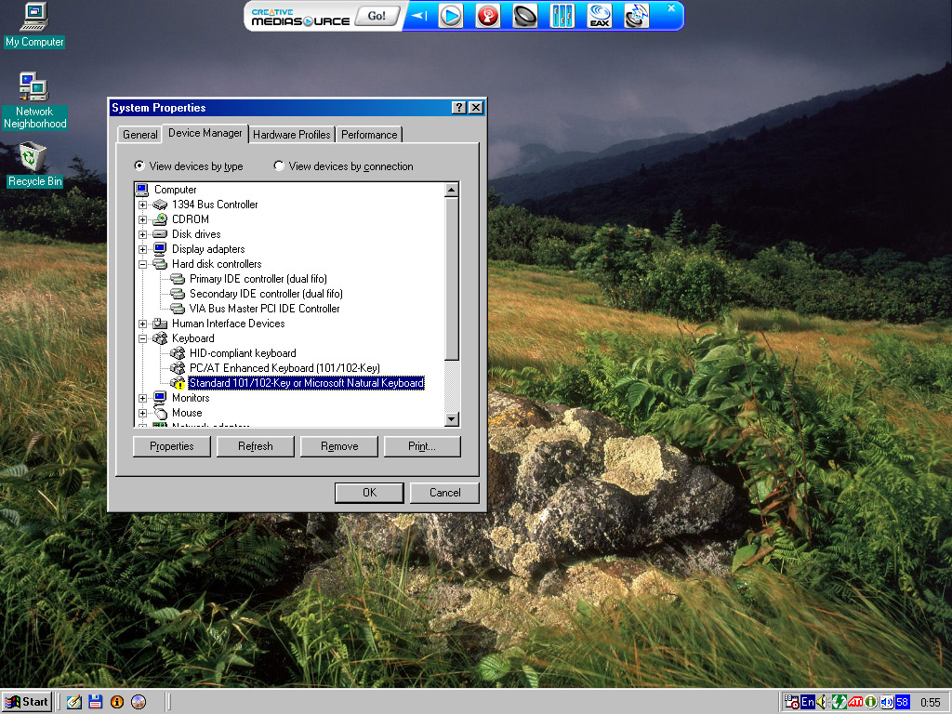
Task: Open the EAX settings icon
Action: coord(600,16)
